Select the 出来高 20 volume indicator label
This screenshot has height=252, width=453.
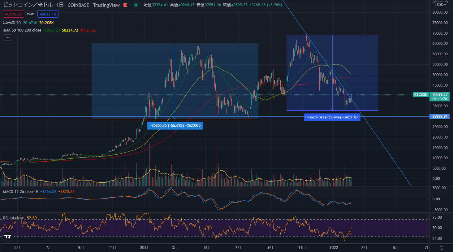12,23
